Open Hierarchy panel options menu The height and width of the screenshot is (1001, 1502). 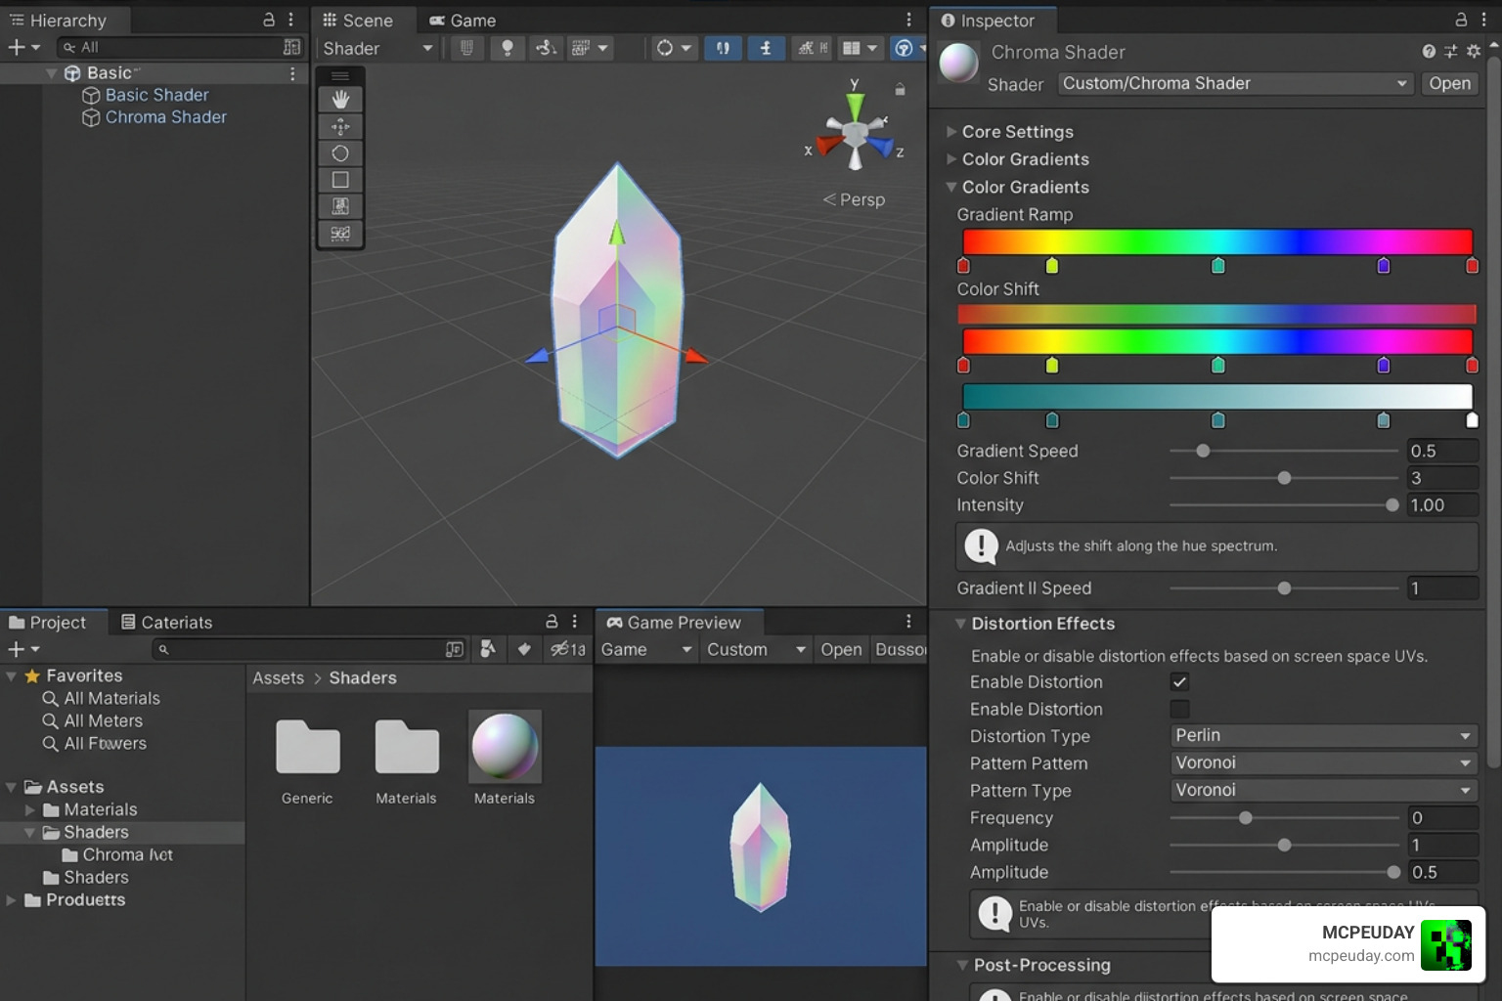click(x=291, y=20)
